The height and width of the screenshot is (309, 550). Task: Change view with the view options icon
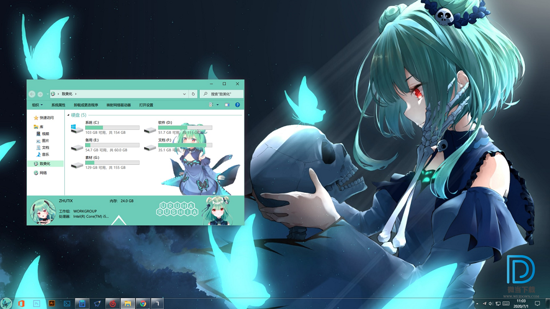[x=211, y=105]
